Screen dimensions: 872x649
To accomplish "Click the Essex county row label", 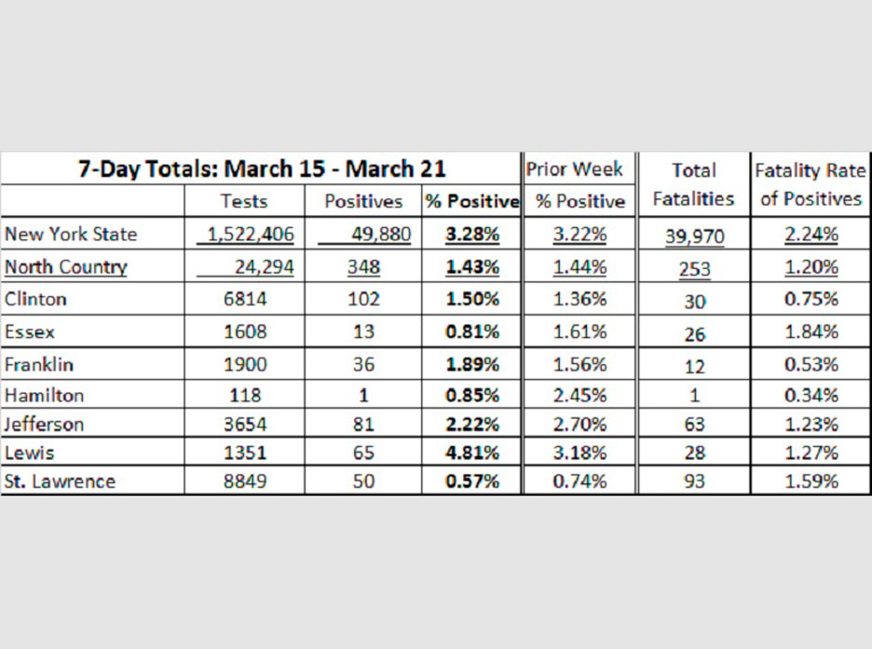I will click(30, 331).
